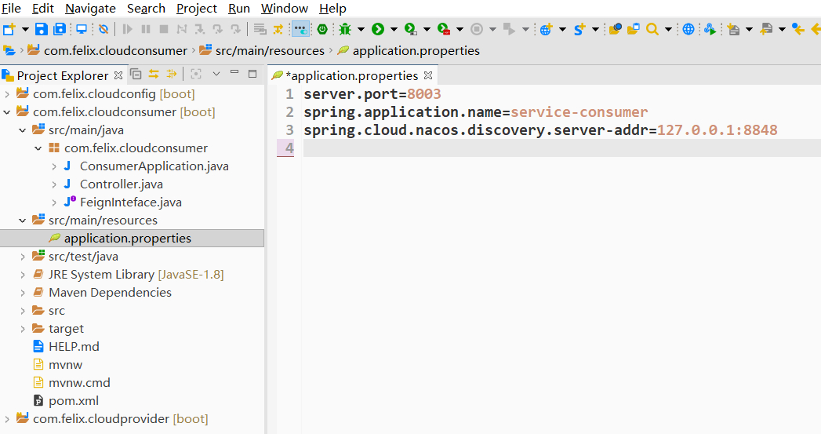Click the Step Over icon
The image size is (821, 434).
[x=217, y=29]
